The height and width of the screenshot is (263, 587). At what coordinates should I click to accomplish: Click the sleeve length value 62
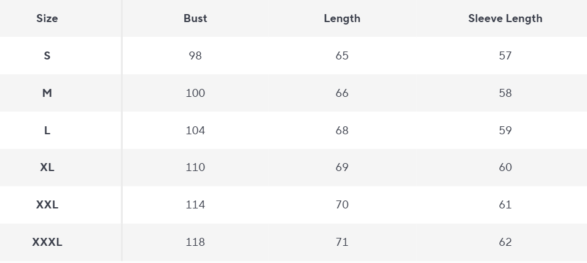[505, 242]
